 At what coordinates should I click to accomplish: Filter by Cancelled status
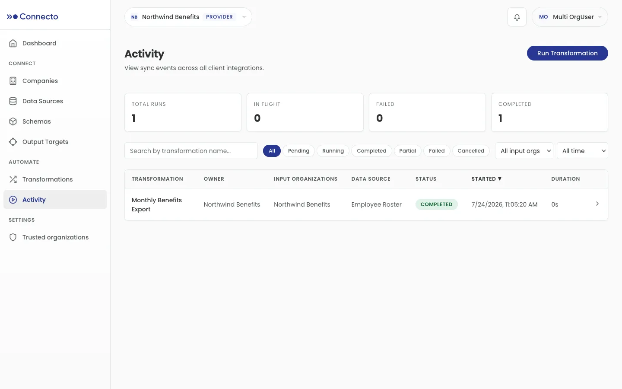point(471,151)
